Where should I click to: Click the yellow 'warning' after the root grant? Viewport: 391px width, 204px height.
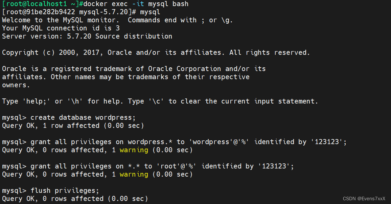tap(134, 174)
